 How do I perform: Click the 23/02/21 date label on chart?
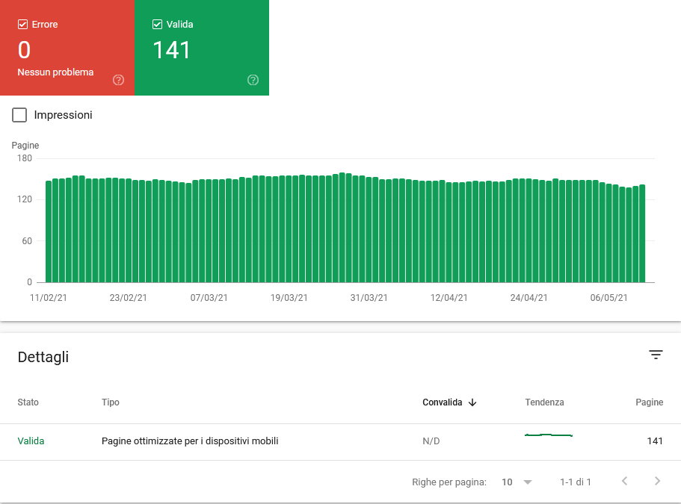[x=128, y=298]
